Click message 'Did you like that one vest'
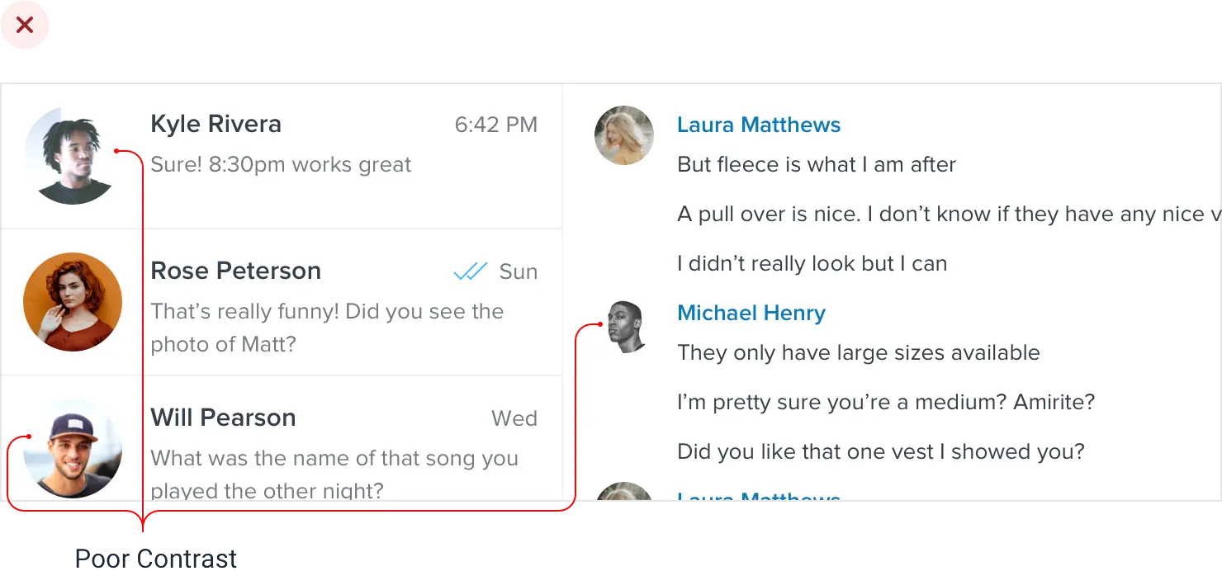This screenshot has height=571, width=1222. (880, 451)
